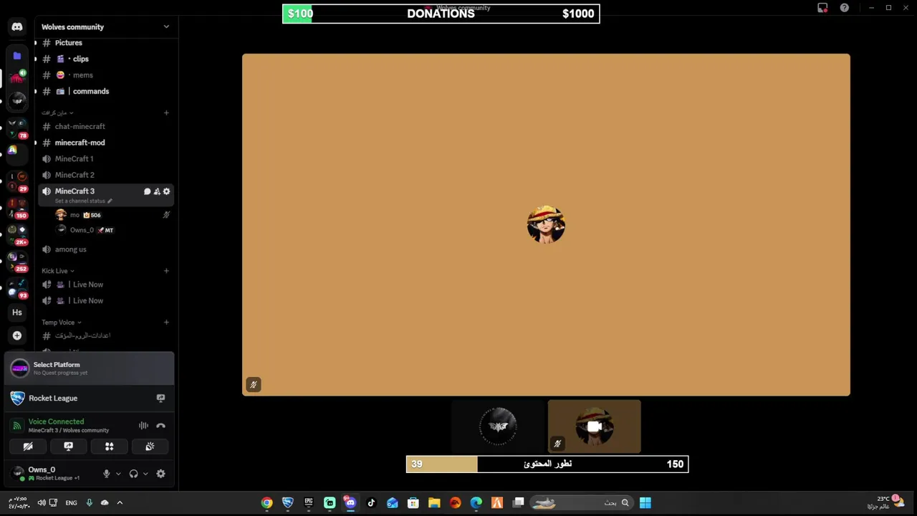
Task: Collapse the ماين كرافت category
Action: 57,113
